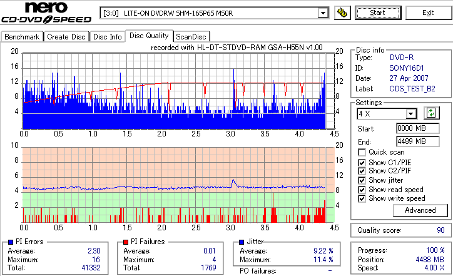Click the disc date 27 Apr 2007
The width and height of the screenshot is (453, 276).
(x=409, y=78)
